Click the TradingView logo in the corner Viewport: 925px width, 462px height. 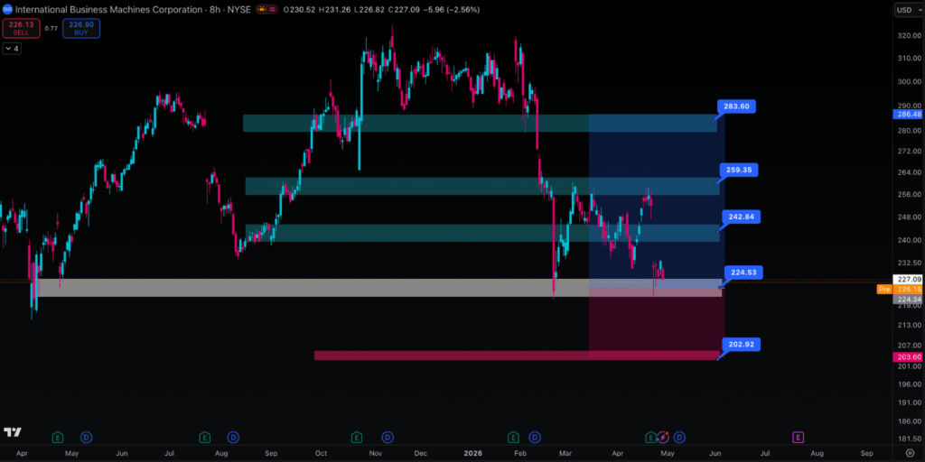coord(13,432)
